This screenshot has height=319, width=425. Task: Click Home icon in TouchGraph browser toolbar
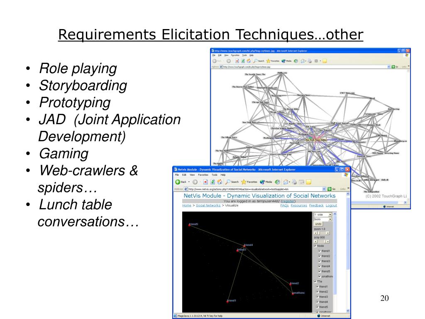(x=249, y=61)
